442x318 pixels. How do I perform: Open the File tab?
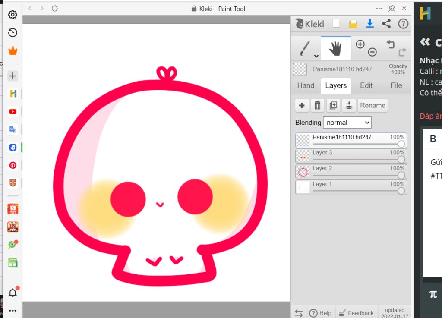[x=396, y=85]
